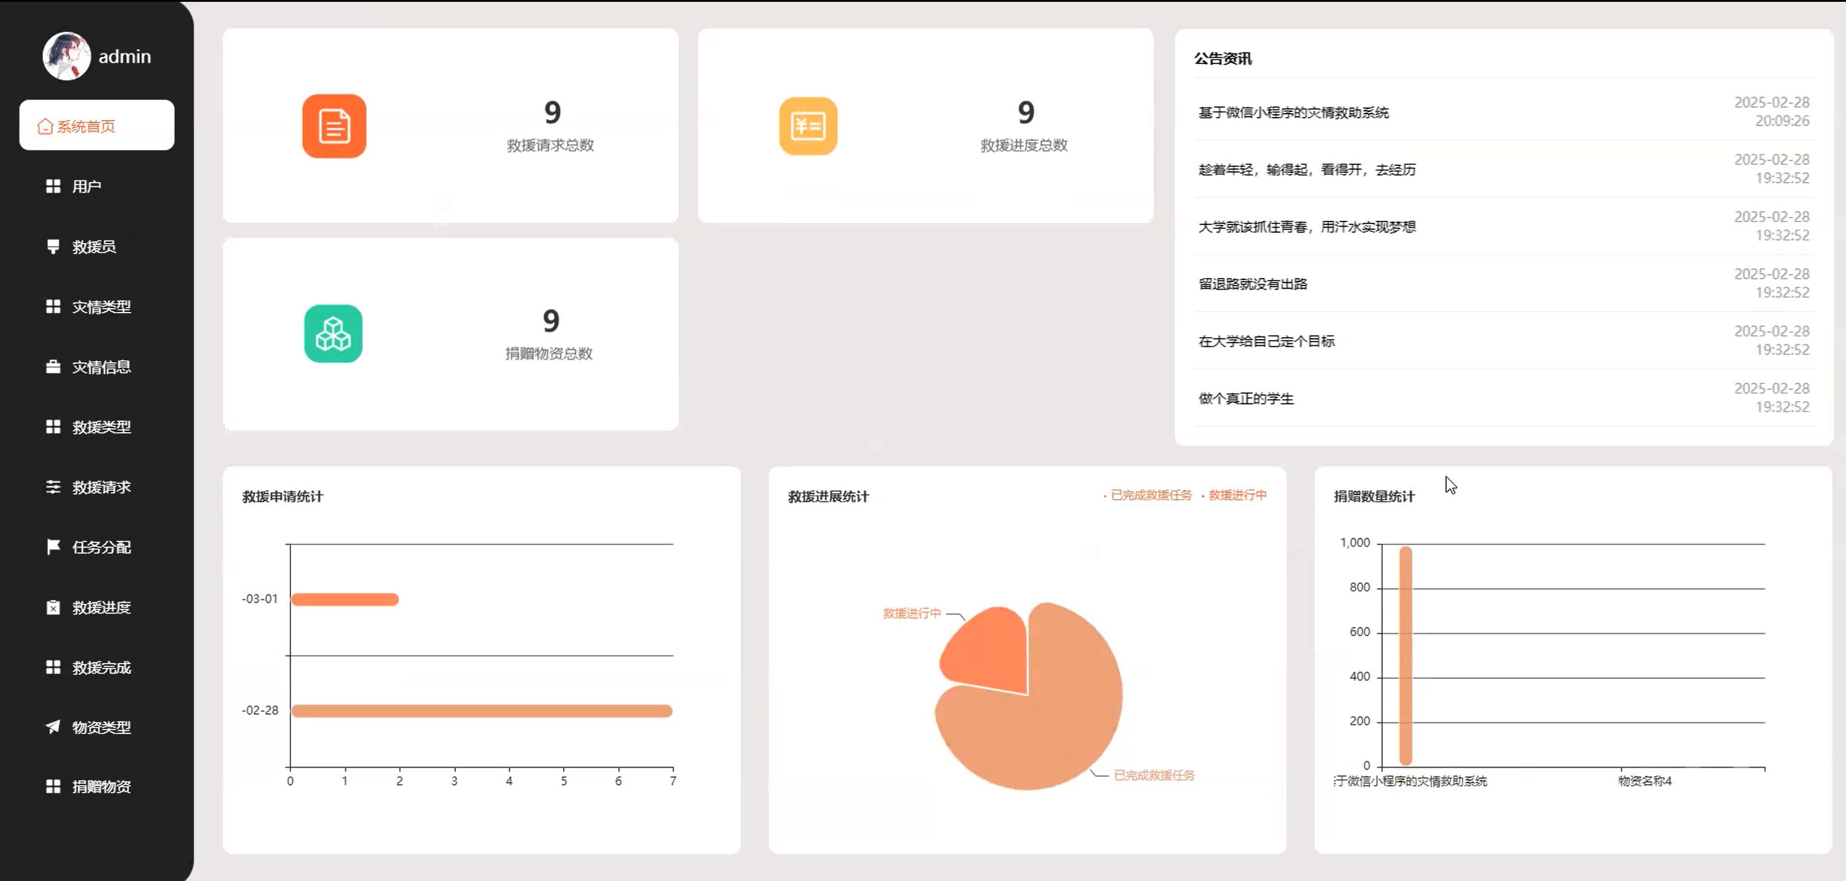The image size is (1846, 881).
Task: Click the 捐赠数量统计 chart title
Action: [x=1375, y=497]
